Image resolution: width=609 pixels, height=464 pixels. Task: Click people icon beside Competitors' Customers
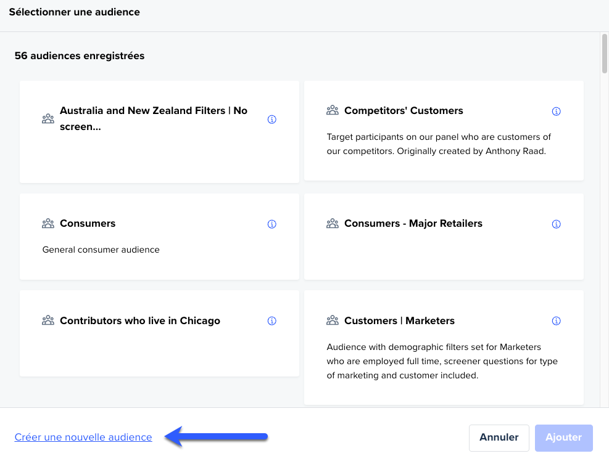[x=333, y=111]
